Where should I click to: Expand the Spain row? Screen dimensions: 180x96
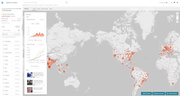(x=4, y=71)
